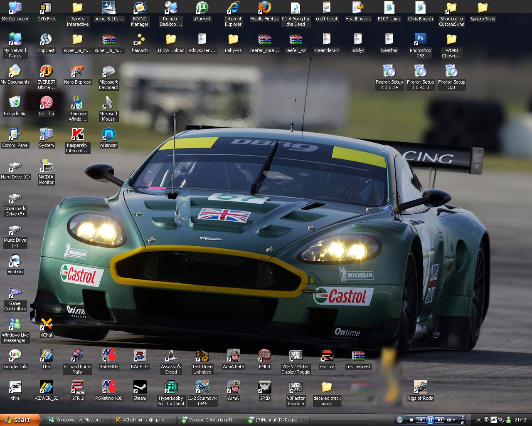Pause playback in the media player toolbar

click(430, 420)
